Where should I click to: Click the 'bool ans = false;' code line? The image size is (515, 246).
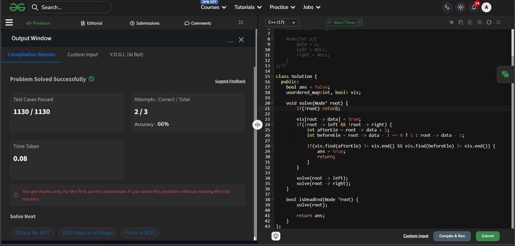click(x=308, y=87)
